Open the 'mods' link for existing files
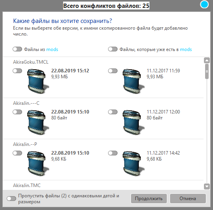 [x=186, y=49]
